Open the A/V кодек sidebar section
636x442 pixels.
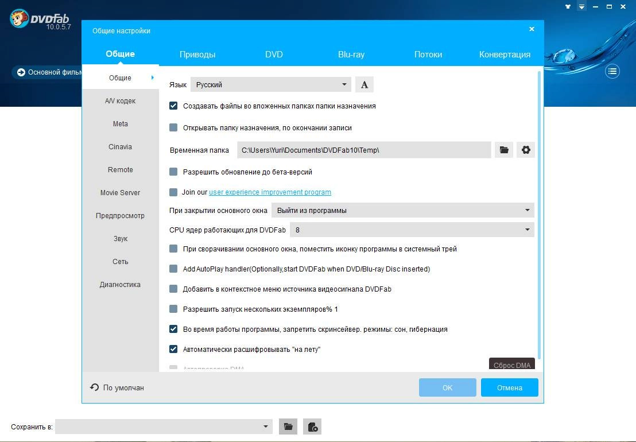(x=120, y=100)
